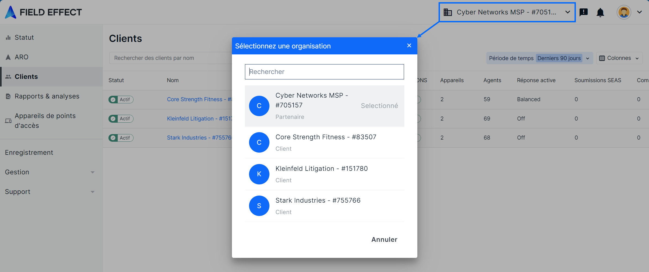Open ARO in the sidebar
649x272 pixels.
[x=51, y=57]
